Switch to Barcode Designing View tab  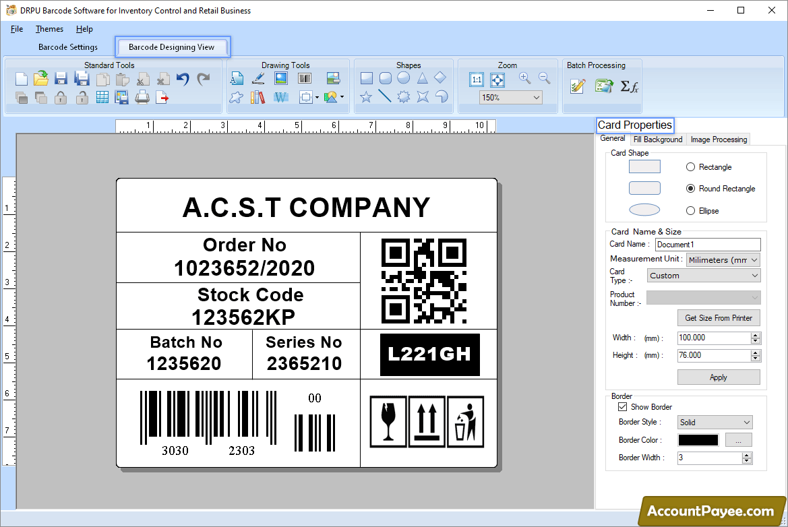tap(172, 47)
